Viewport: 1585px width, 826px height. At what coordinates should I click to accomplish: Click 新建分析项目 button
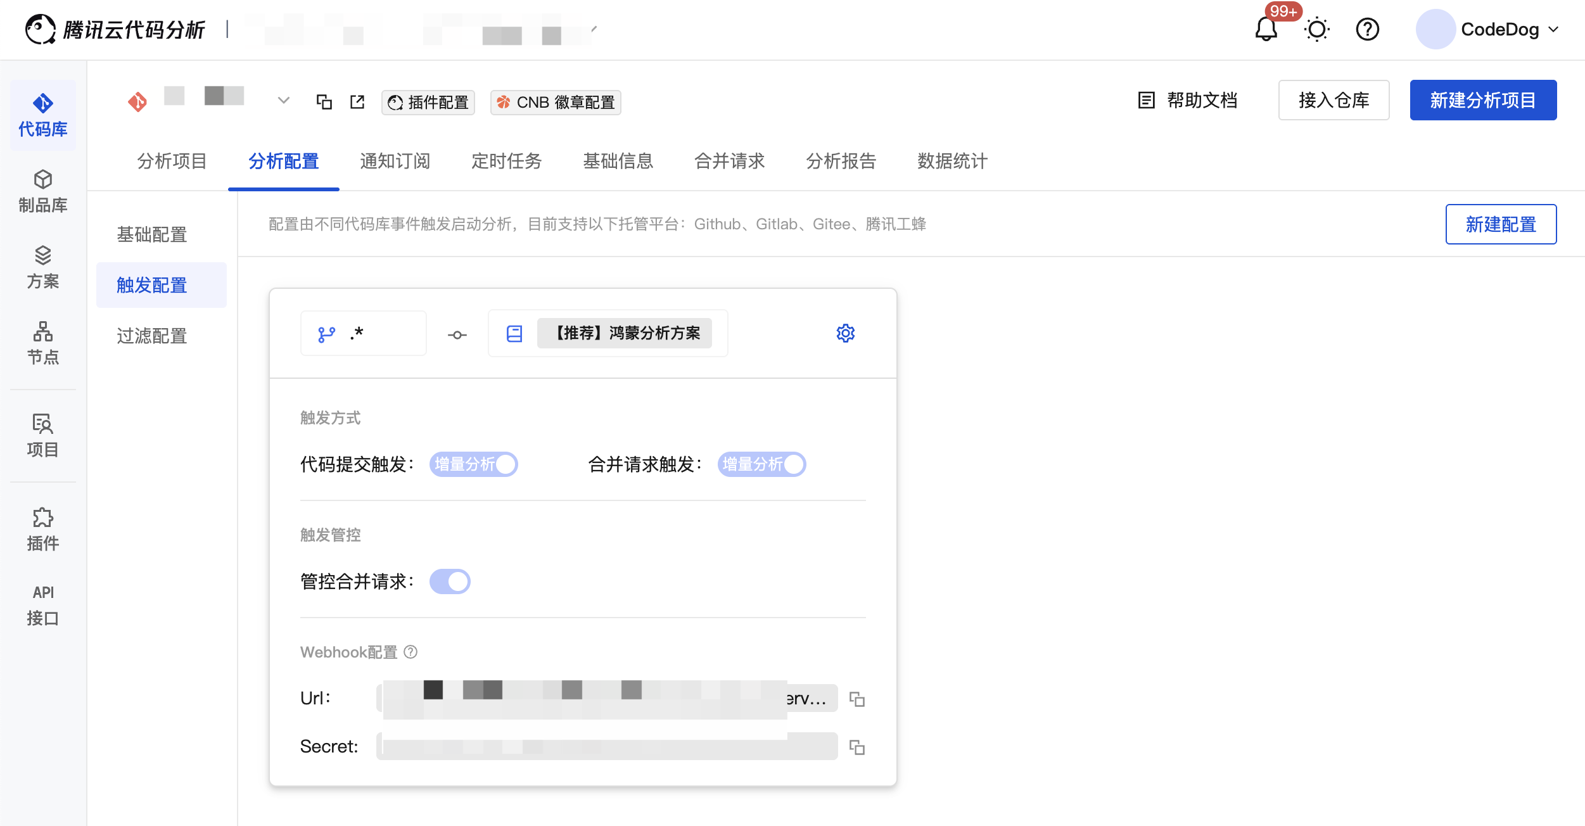[1482, 100]
